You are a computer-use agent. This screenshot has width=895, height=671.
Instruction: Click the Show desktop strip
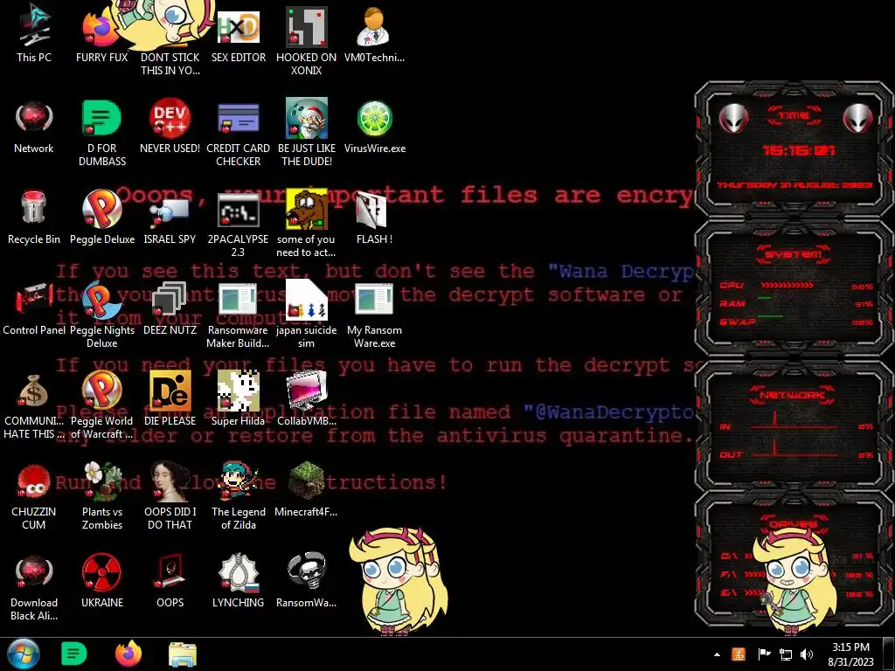[x=890, y=654]
